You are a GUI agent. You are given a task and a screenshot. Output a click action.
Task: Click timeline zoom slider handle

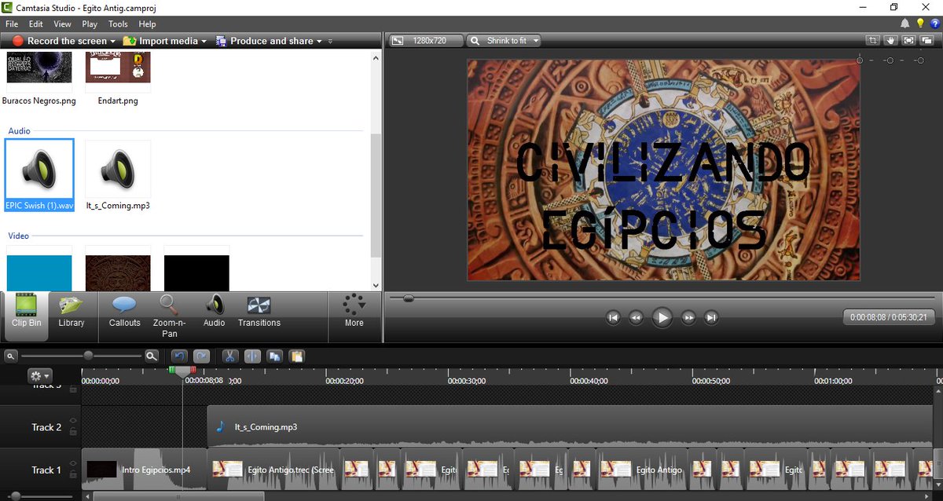coord(88,356)
